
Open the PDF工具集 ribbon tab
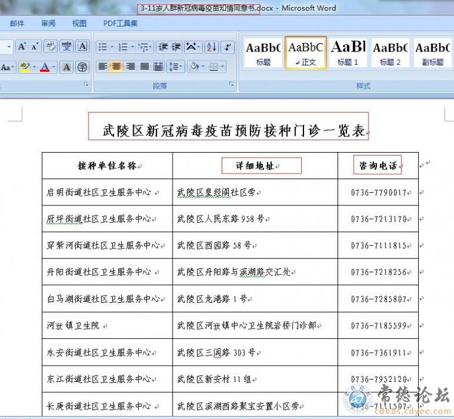tap(121, 23)
